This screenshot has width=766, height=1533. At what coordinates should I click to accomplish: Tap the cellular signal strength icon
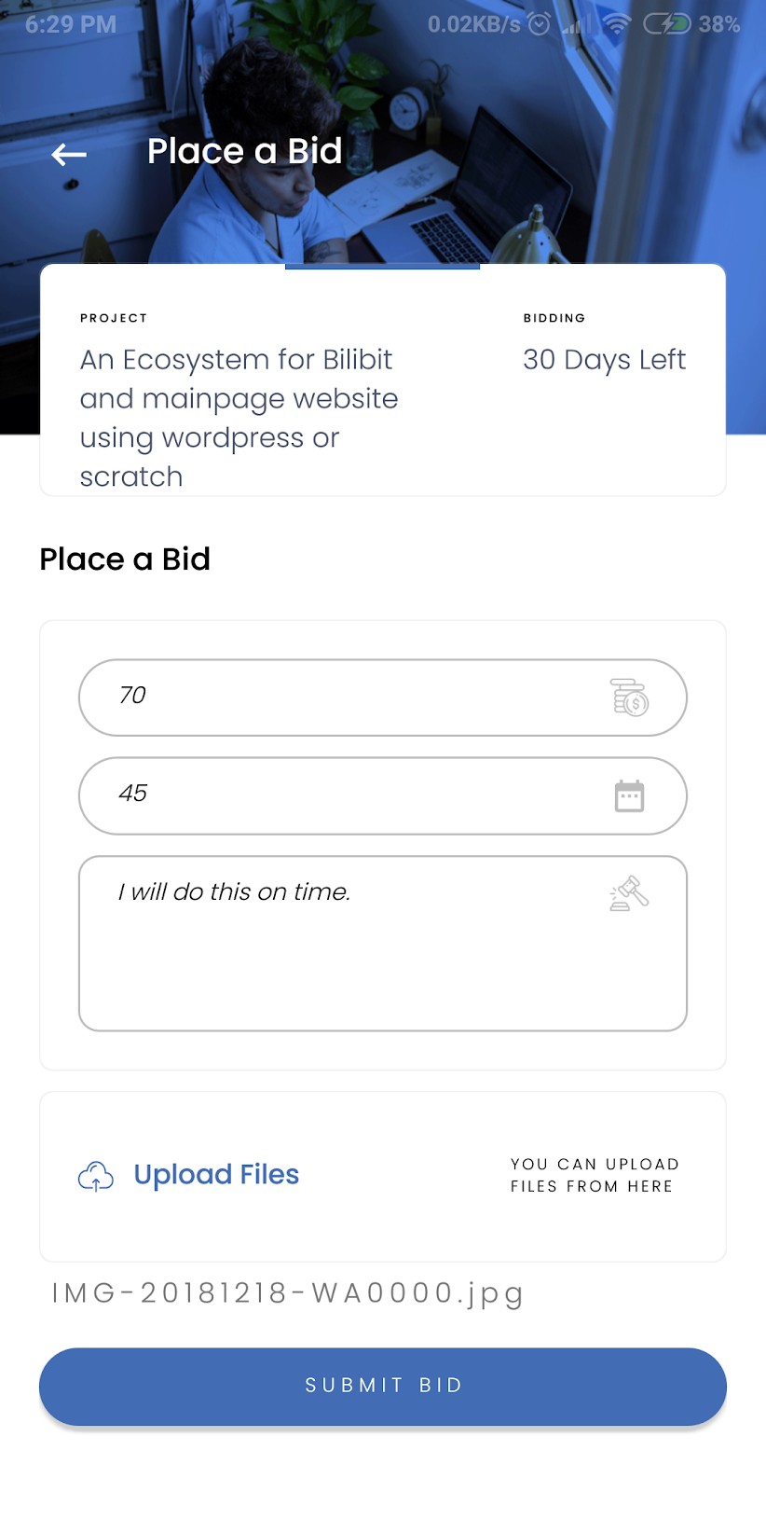pos(577,25)
